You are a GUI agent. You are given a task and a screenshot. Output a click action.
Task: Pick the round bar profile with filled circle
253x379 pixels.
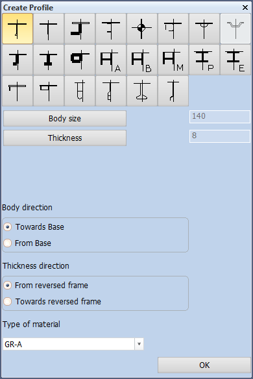142,29
